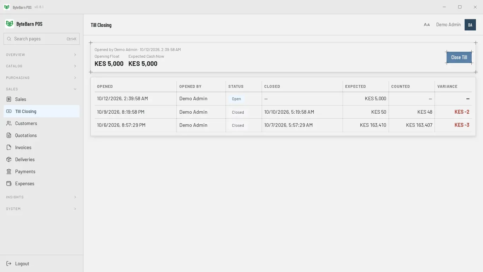Click the Deliveries package icon

pos(9,159)
